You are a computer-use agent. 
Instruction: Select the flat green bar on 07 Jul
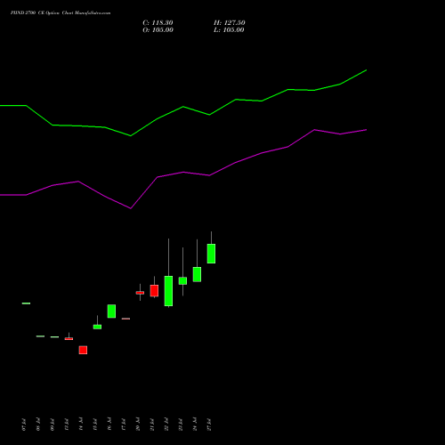point(26,303)
